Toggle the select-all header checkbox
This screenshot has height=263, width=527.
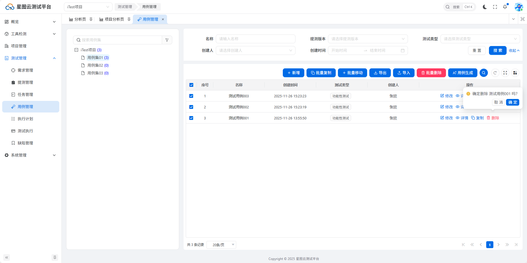click(191, 85)
